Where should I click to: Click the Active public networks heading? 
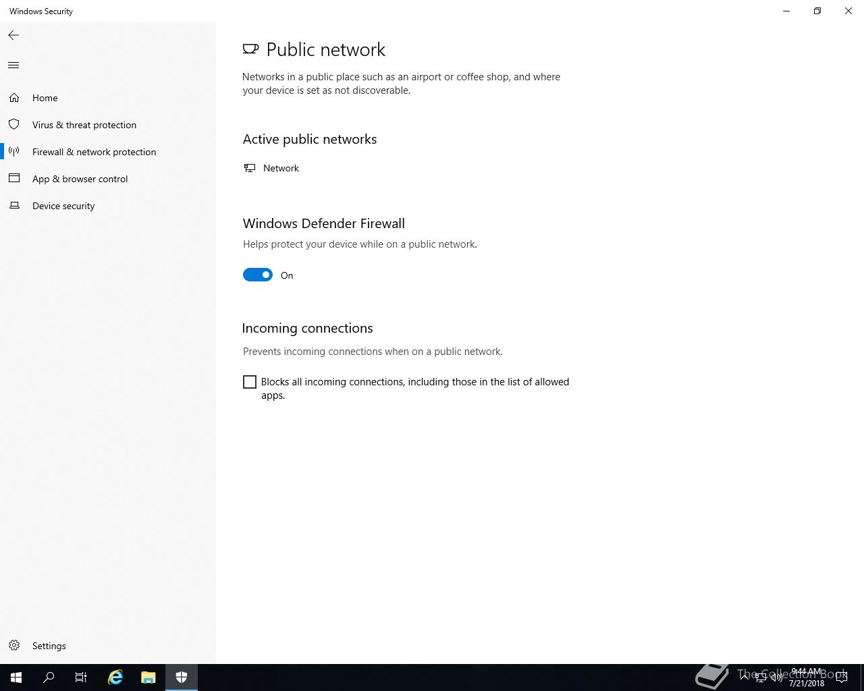pyautogui.click(x=310, y=139)
